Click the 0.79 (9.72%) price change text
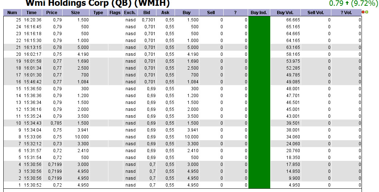Viewport: 379px width, 192px height. click(354, 3)
